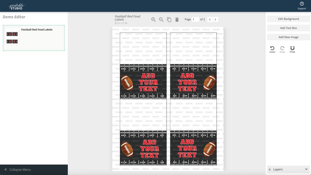Click the Demo Editor heading
Screen dimensions: 311x175
(x=14, y=17)
